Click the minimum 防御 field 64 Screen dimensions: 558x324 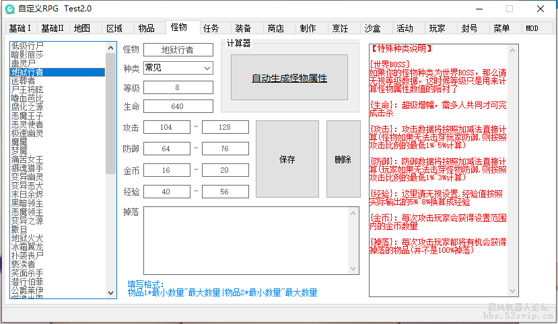tap(166, 149)
